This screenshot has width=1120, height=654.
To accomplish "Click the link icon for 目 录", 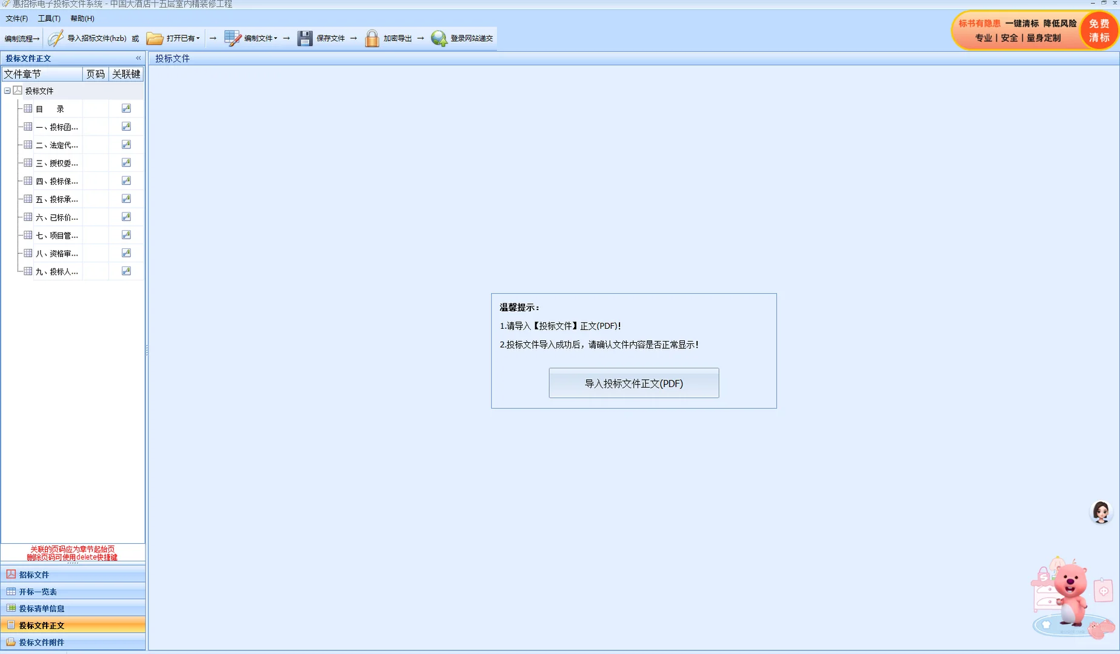I will click(126, 108).
